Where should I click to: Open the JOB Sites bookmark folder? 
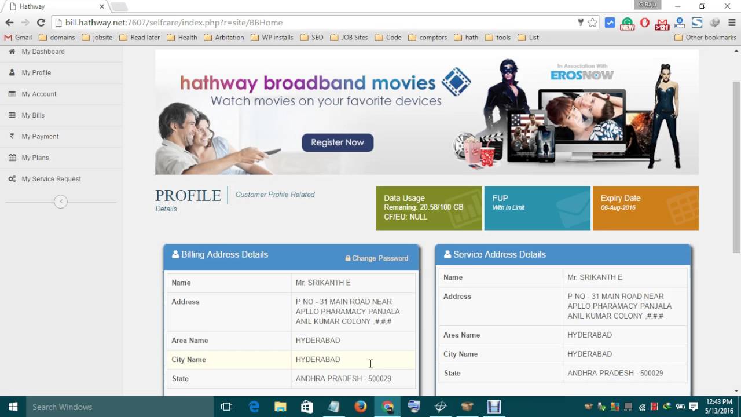pyautogui.click(x=349, y=37)
